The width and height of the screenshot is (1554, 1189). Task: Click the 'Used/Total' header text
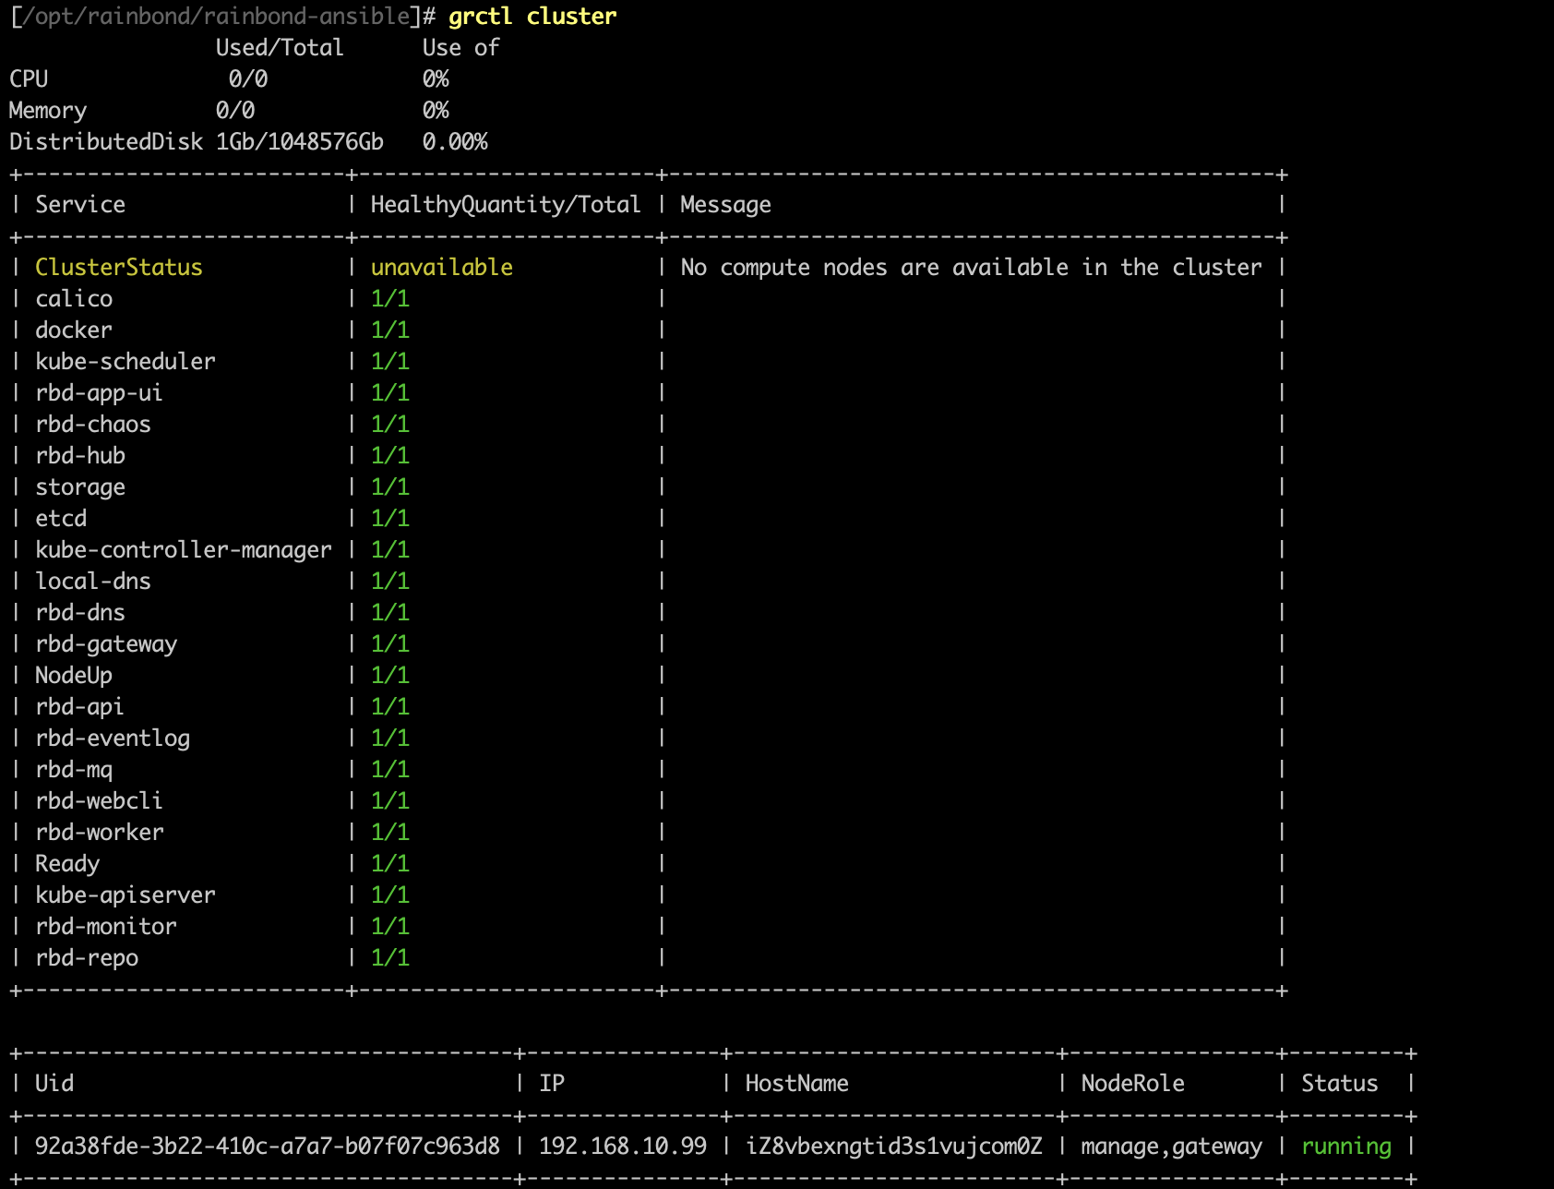(280, 48)
